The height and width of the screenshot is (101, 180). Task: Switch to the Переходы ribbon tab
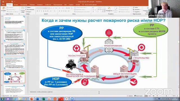[32, 5]
